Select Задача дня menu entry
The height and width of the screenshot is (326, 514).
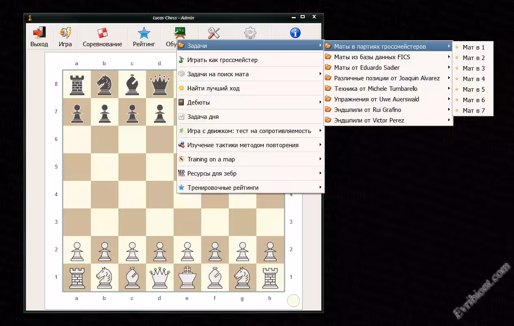click(203, 117)
